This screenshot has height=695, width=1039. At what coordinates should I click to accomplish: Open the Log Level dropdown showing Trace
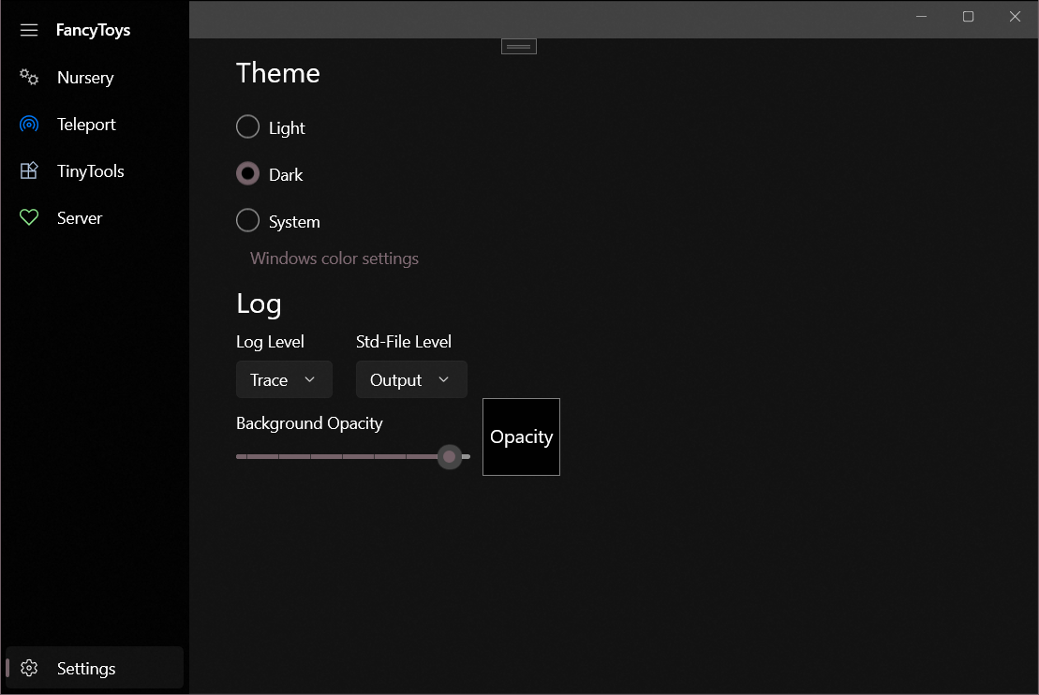[x=284, y=379]
